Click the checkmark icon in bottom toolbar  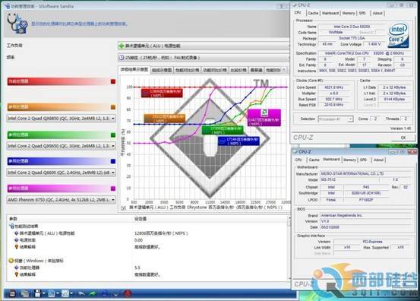coord(115,294)
